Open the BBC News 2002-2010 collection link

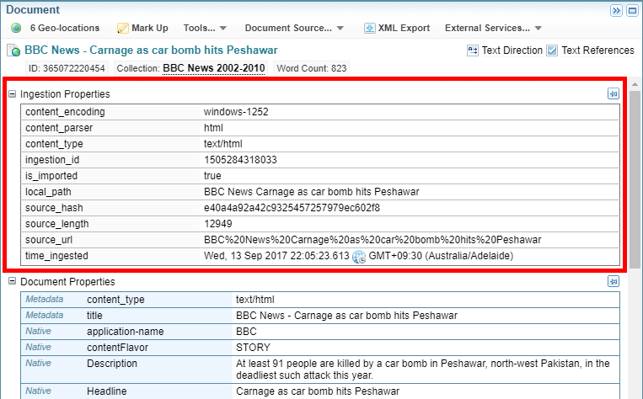(214, 67)
